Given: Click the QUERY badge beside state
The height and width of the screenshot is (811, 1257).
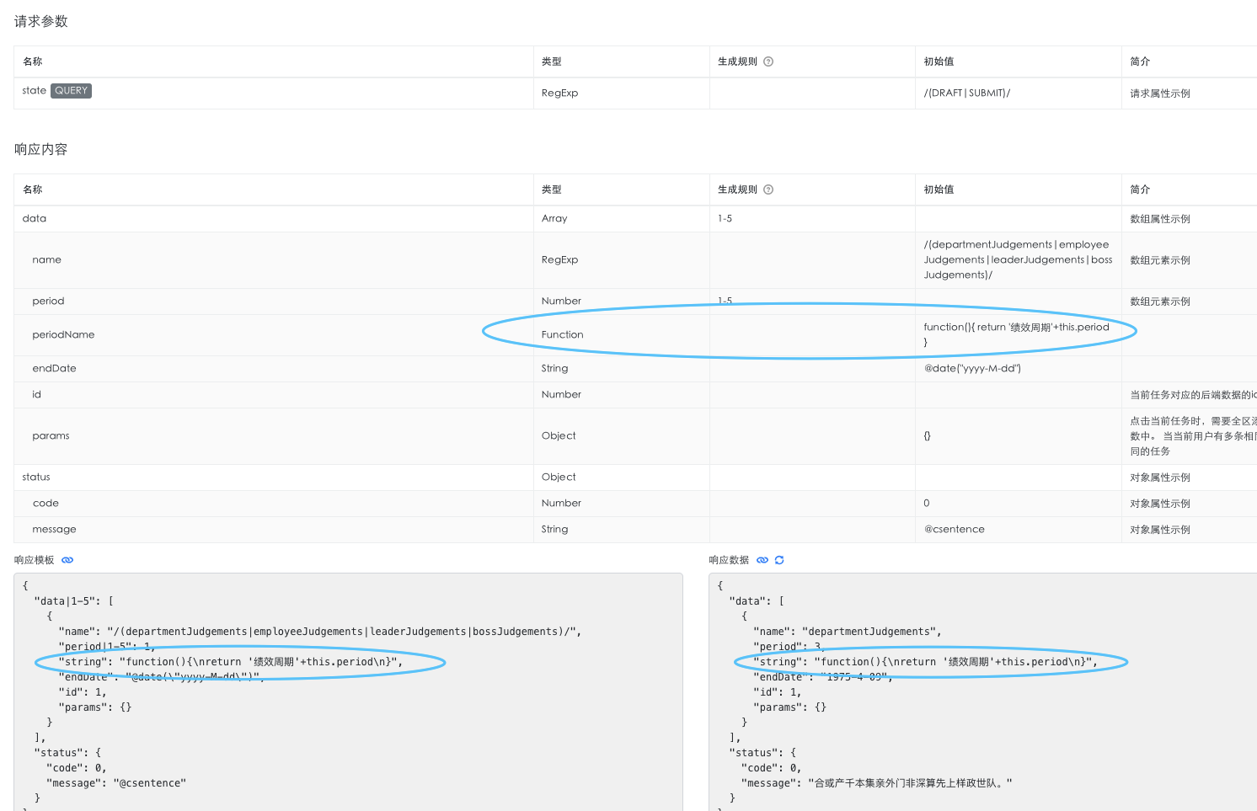Looking at the screenshot, I should tap(71, 91).
